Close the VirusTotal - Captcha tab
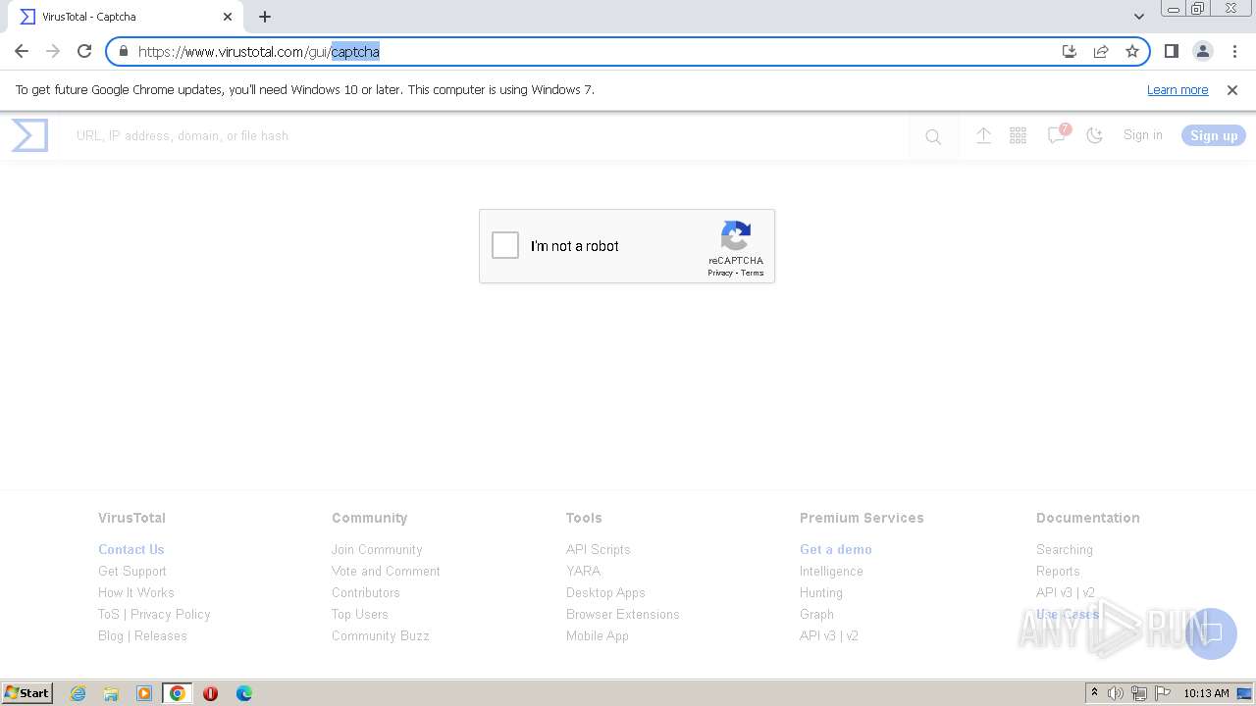This screenshot has height=706, width=1256. coord(228,17)
